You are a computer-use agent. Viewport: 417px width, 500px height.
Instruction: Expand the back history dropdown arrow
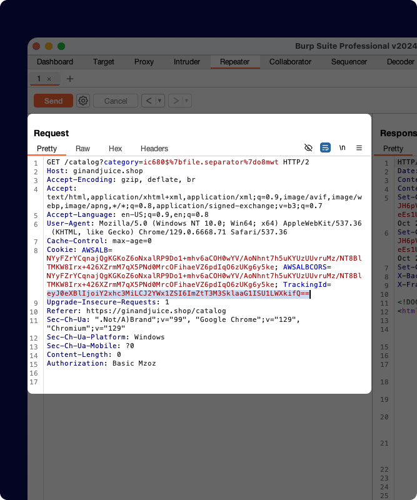pos(159,101)
